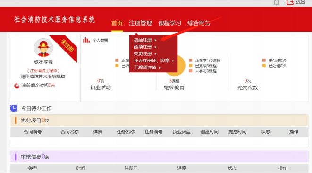Click the 已完成3课程 legend text

[206, 66]
